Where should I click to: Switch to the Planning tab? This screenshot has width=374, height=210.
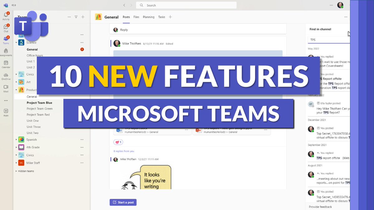point(149,17)
